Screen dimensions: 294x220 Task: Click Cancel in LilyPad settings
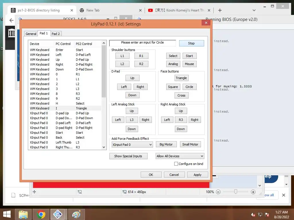pos(174,174)
